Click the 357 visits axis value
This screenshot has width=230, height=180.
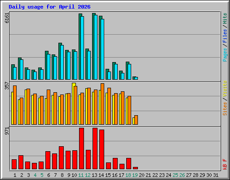pyautogui.click(x=7, y=86)
